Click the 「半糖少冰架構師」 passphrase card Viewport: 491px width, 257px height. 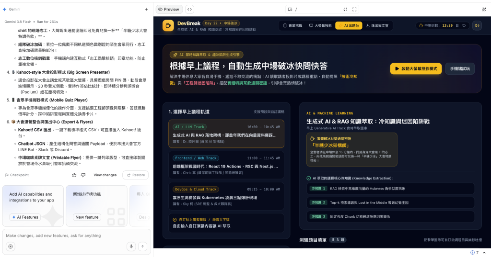point(351,149)
